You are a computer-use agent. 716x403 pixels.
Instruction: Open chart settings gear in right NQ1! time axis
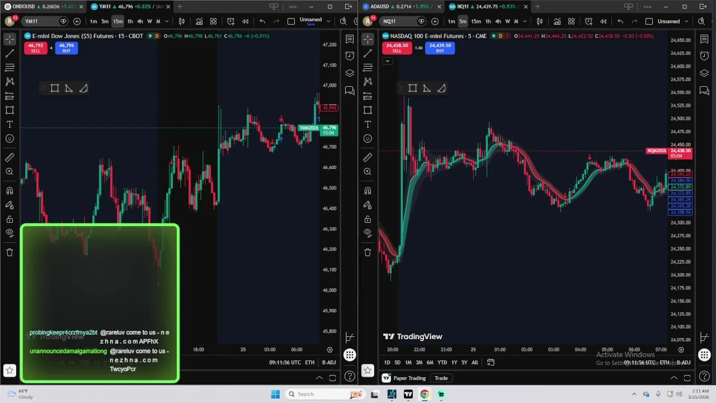[681, 350]
